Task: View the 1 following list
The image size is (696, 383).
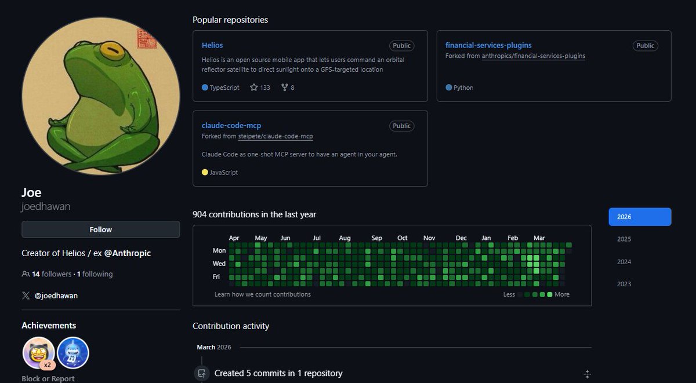Action: click(x=95, y=274)
